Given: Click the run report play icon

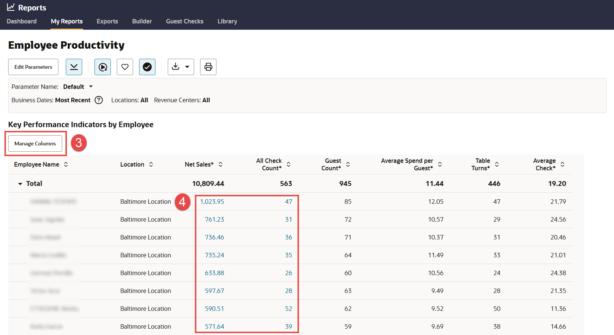Looking at the screenshot, I should pos(103,67).
